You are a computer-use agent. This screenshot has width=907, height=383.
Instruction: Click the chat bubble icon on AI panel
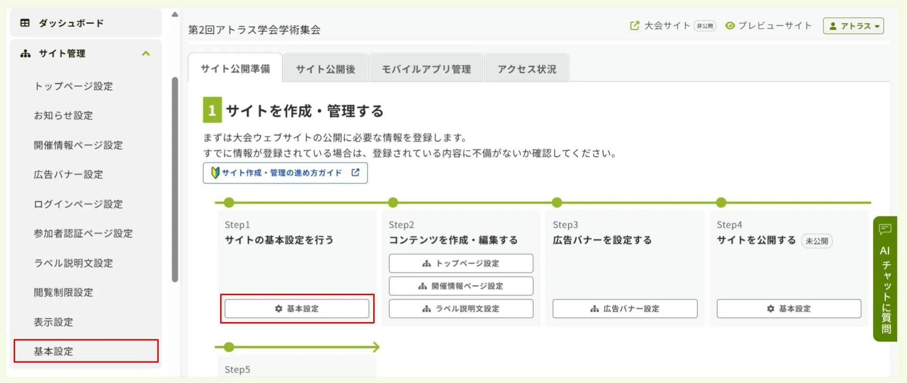(x=885, y=230)
